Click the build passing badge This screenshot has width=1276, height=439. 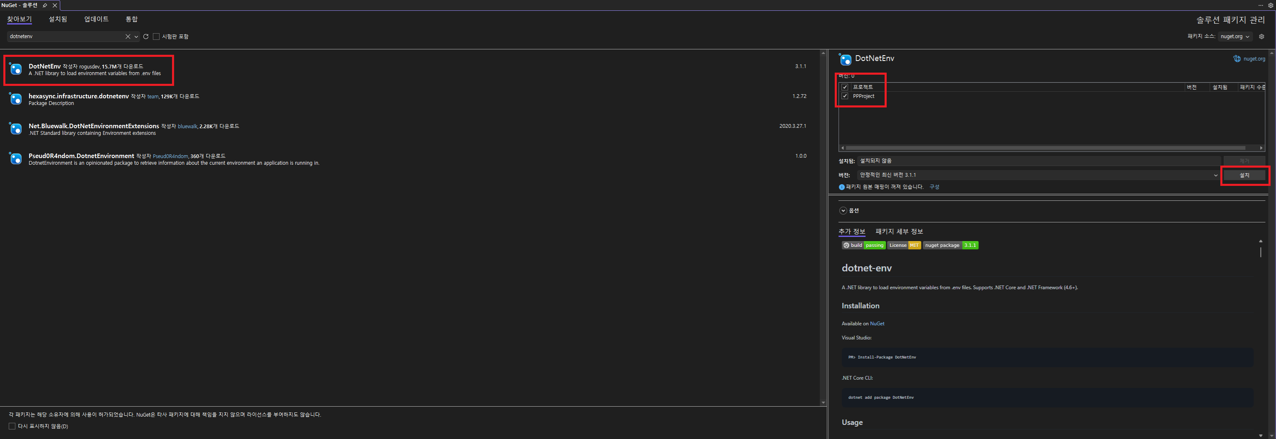864,246
